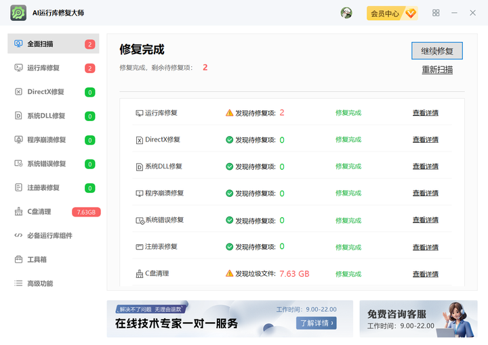Click the green checkmark in 注册表修复 row
488x345 pixels.
[x=229, y=247]
